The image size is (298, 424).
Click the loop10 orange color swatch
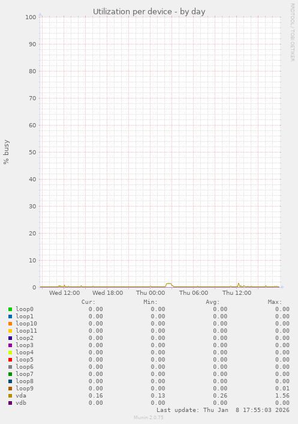(x=10, y=324)
